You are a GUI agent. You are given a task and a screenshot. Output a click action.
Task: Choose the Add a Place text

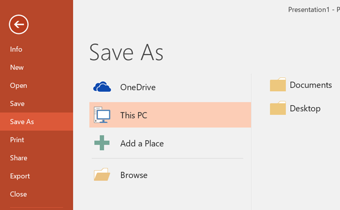click(142, 143)
